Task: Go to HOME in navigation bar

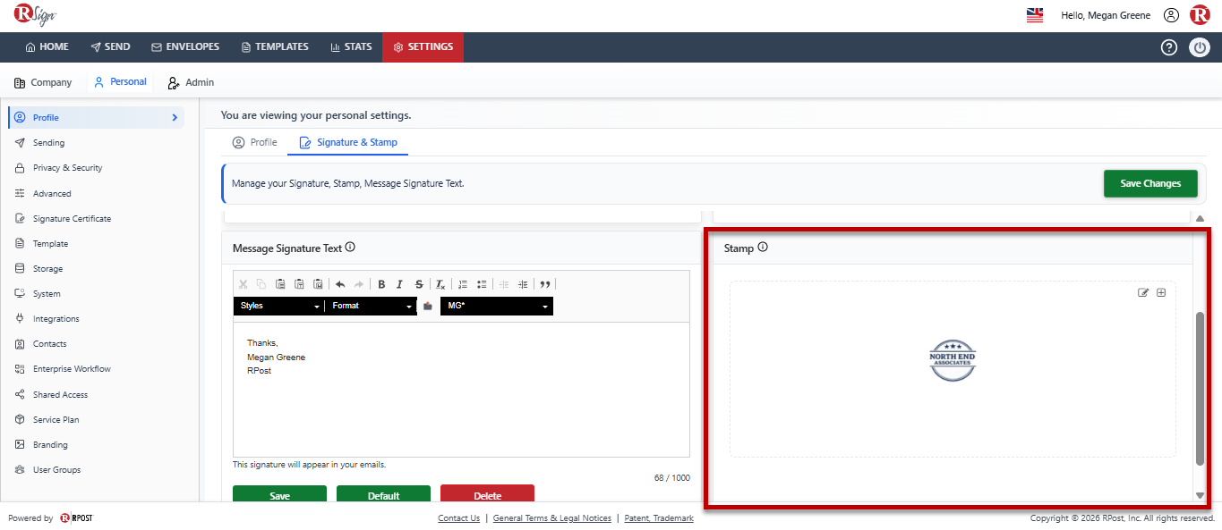Action: click(47, 47)
